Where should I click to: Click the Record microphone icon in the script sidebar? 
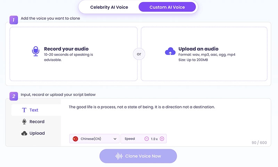tap(24, 122)
